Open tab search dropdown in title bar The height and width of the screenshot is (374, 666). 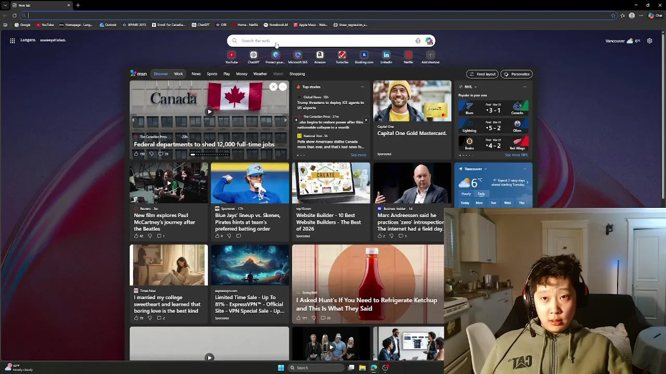(5, 5)
